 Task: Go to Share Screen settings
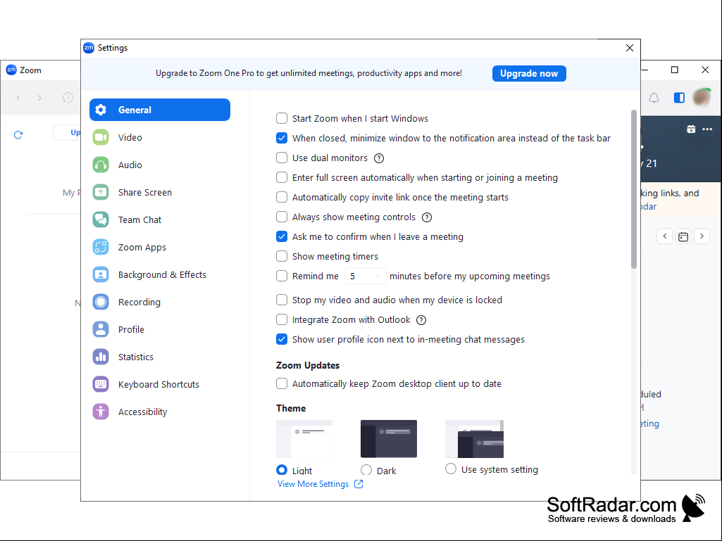160,192
